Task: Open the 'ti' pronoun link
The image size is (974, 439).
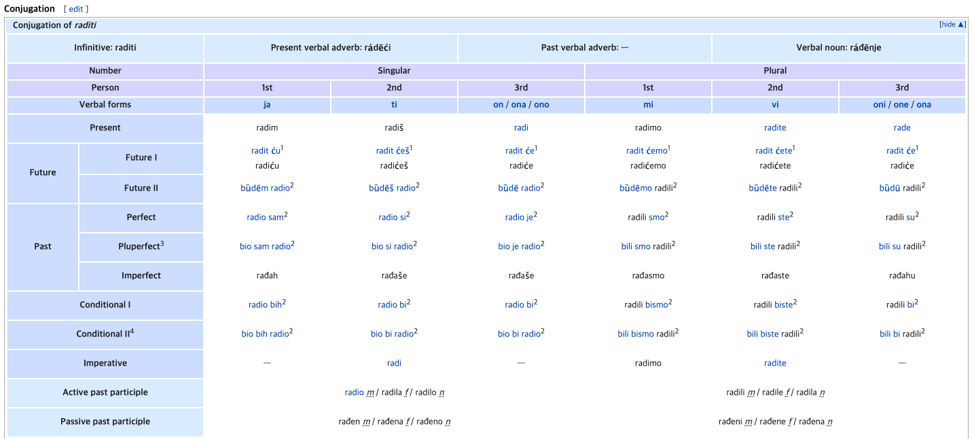Action: [394, 105]
